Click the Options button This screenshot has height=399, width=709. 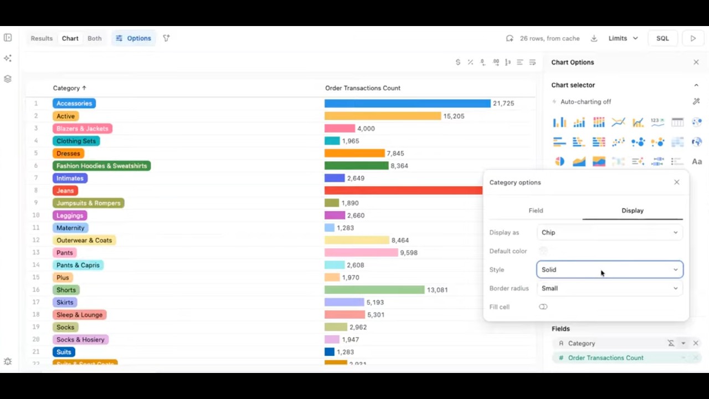tap(133, 38)
